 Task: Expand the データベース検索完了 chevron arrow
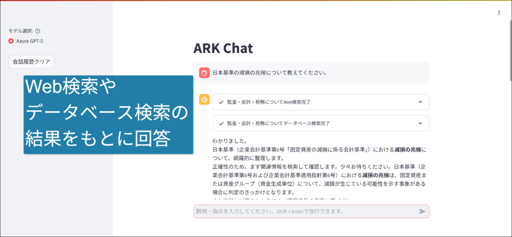(x=420, y=123)
